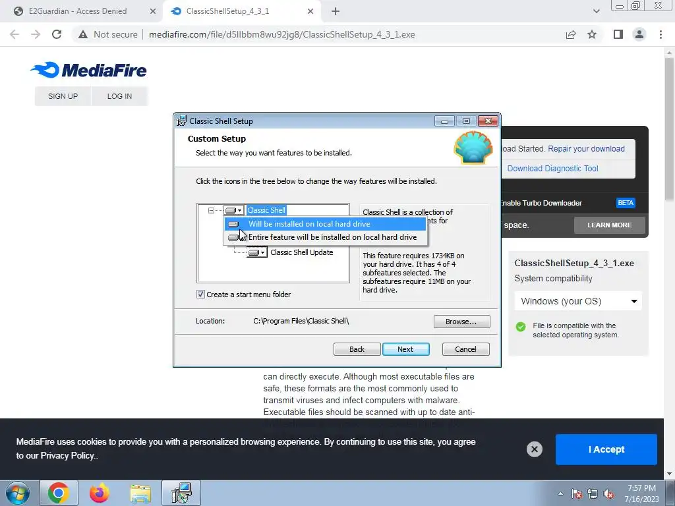The image size is (675, 506).
Task: Open Repair your download link
Action: pos(586,149)
